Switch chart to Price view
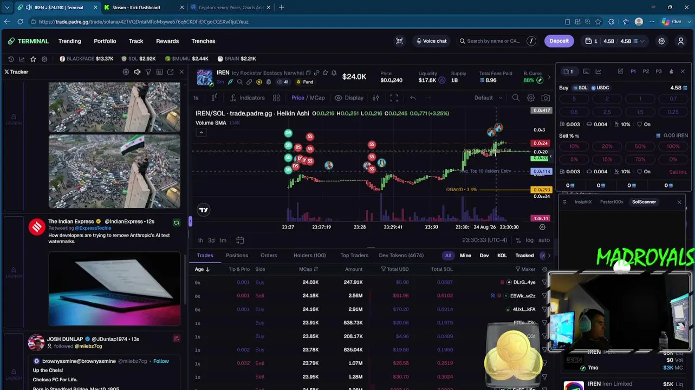Viewport: 695px width, 390px height. 297,98
